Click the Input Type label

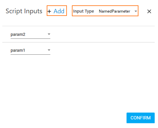click(x=83, y=11)
